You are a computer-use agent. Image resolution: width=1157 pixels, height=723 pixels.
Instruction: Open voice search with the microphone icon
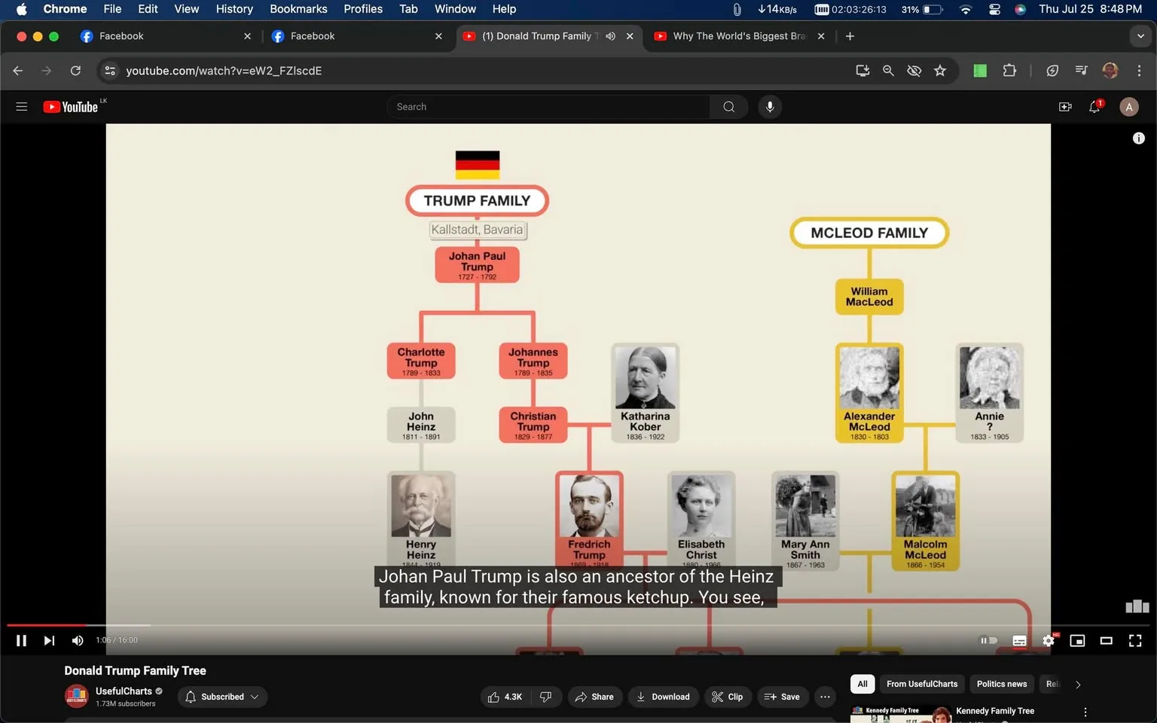[770, 106]
